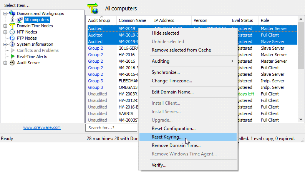Choose Remove selected from Cache
This screenshot has height=172, width=305.
coord(188,50)
